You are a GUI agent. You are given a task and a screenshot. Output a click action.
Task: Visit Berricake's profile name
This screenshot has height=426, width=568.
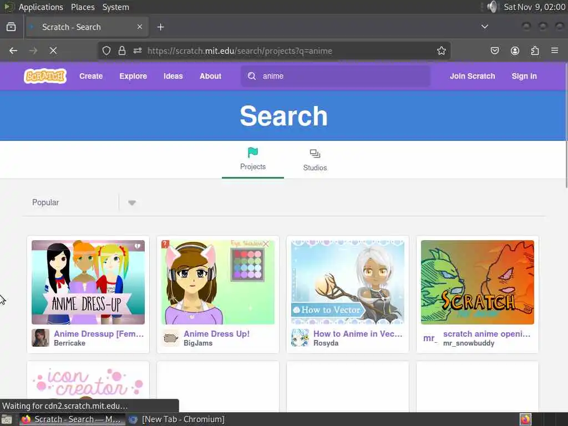click(69, 343)
